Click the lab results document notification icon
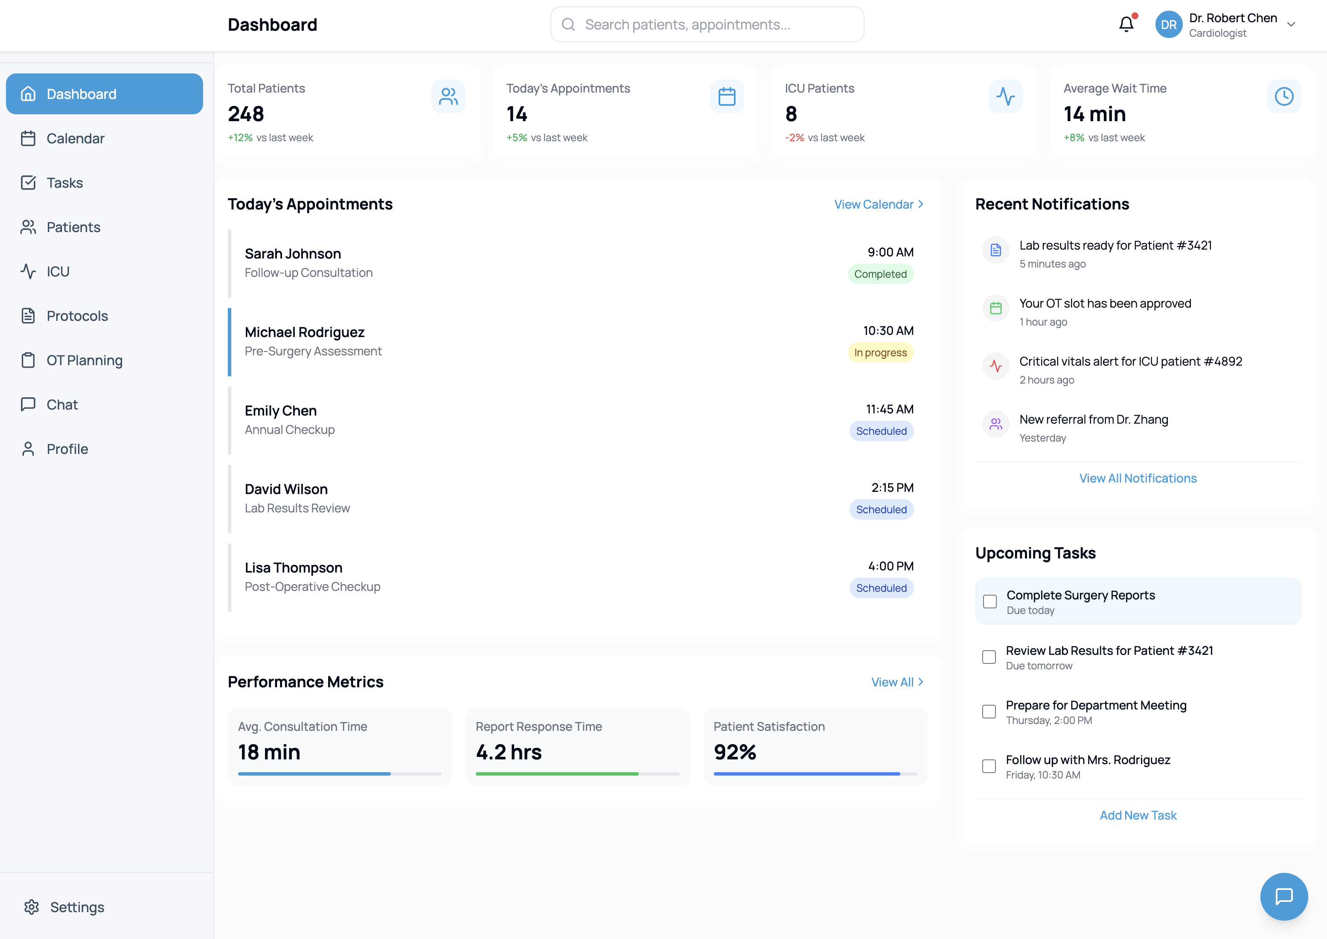Screen dimensions: 1327x939 click(x=996, y=250)
